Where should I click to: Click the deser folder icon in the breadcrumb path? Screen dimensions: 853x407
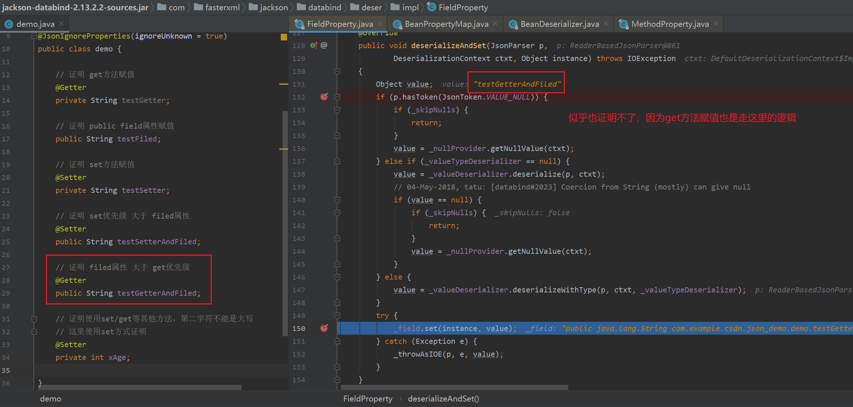355,7
